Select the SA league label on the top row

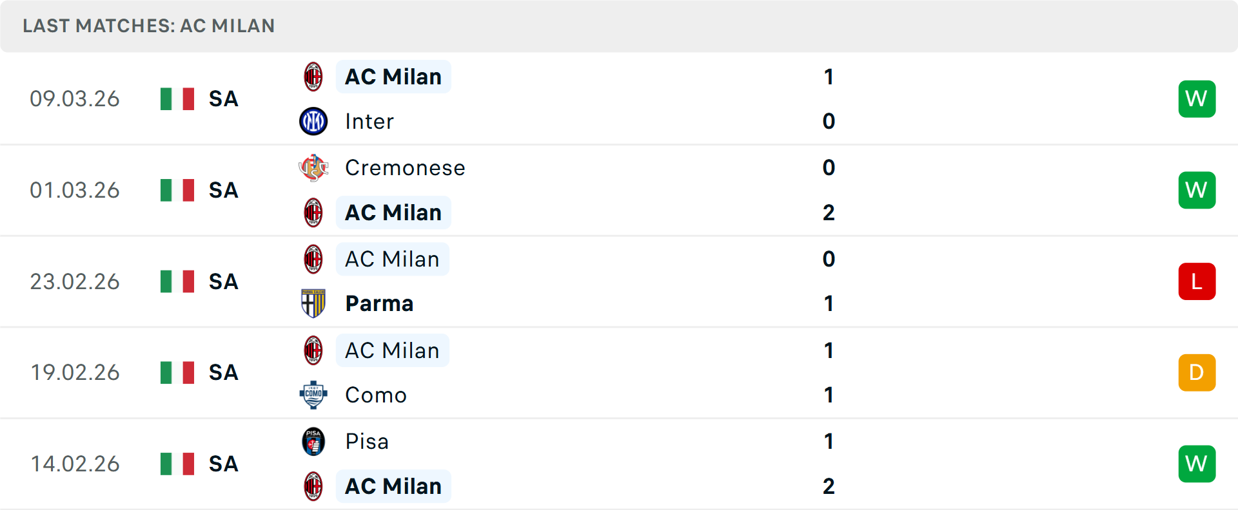(222, 99)
